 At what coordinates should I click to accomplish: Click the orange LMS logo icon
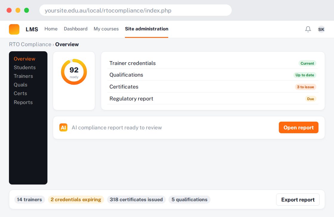click(x=14, y=29)
